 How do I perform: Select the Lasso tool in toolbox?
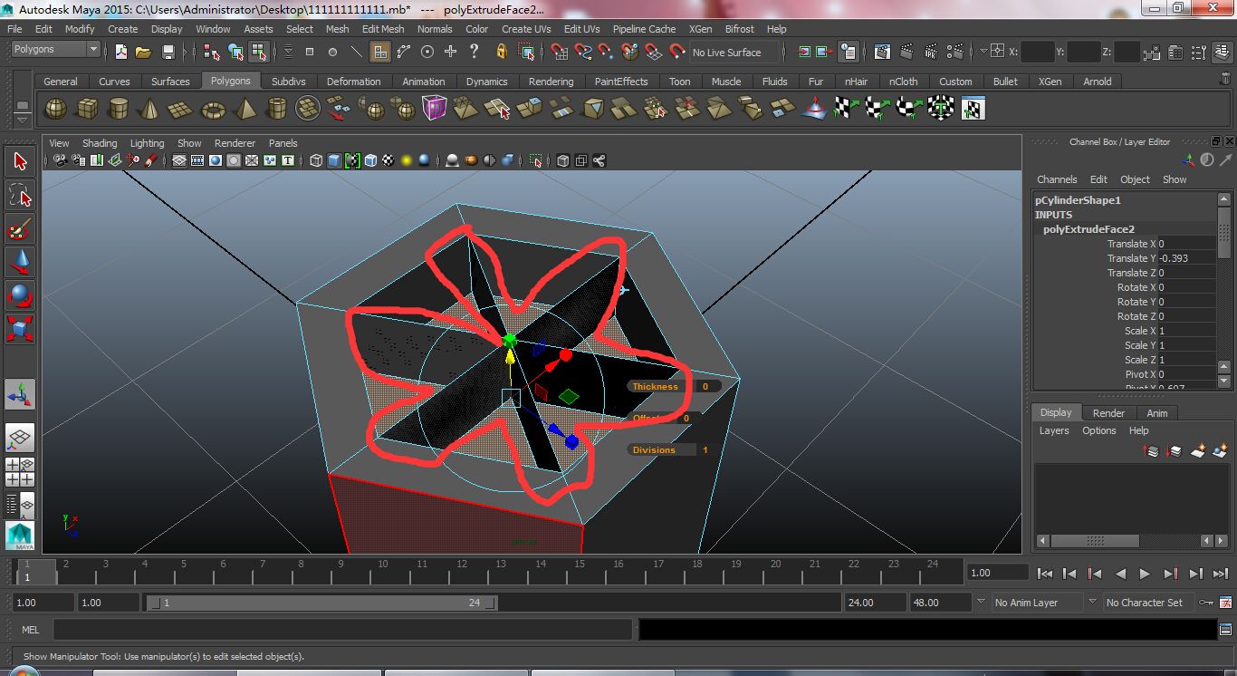click(20, 195)
